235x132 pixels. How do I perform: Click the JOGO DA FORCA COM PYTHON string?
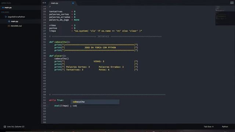coord(100,48)
